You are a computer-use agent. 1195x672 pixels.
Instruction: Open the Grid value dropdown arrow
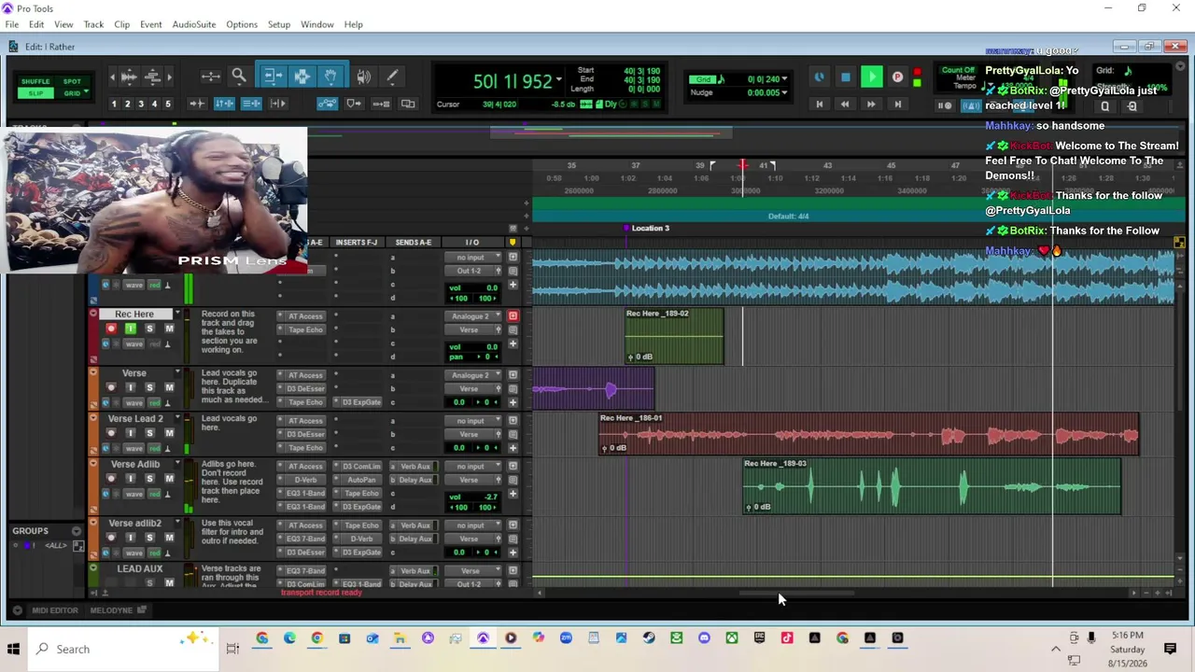point(783,79)
